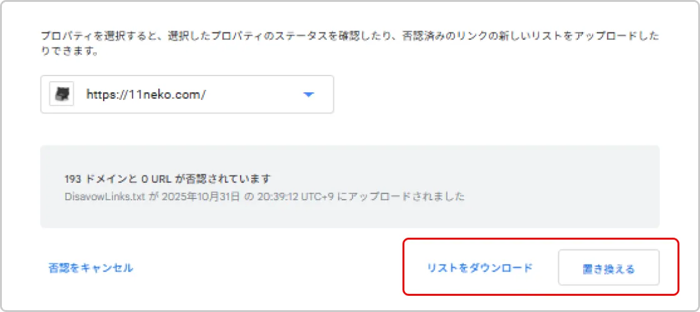700x312 pixels.
Task: Download the list via リストをダウンロード
Action: [x=479, y=268]
